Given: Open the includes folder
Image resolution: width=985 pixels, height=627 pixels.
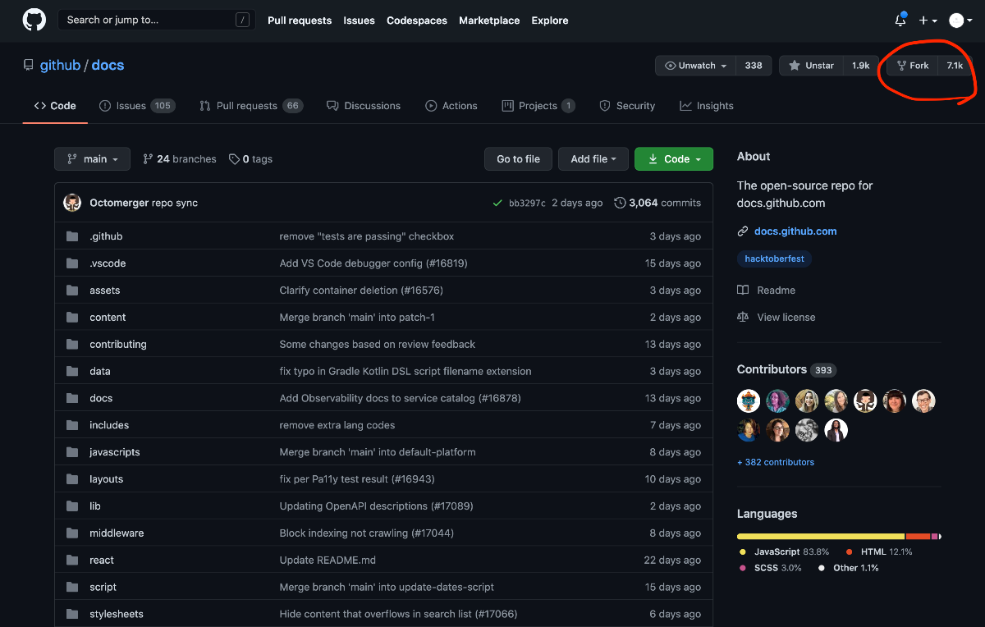Looking at the screenshot, I should [x=109, y=425].
